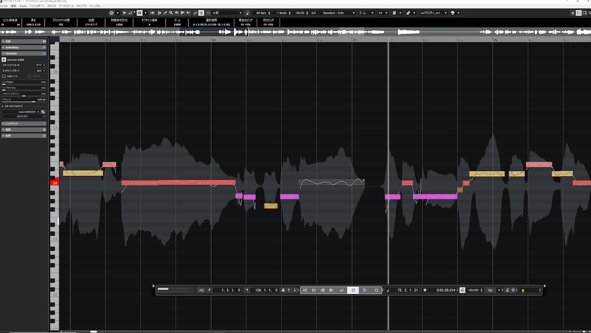Toggle AQ button in transport bar

[202, 290]
